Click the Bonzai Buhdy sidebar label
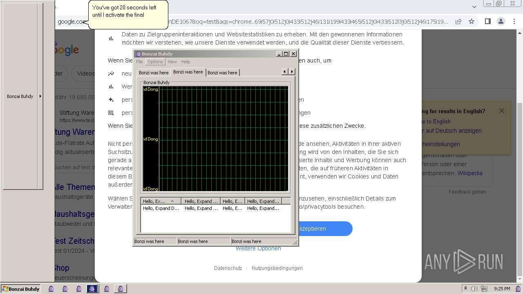523x294 pixels. pos(20,96)
